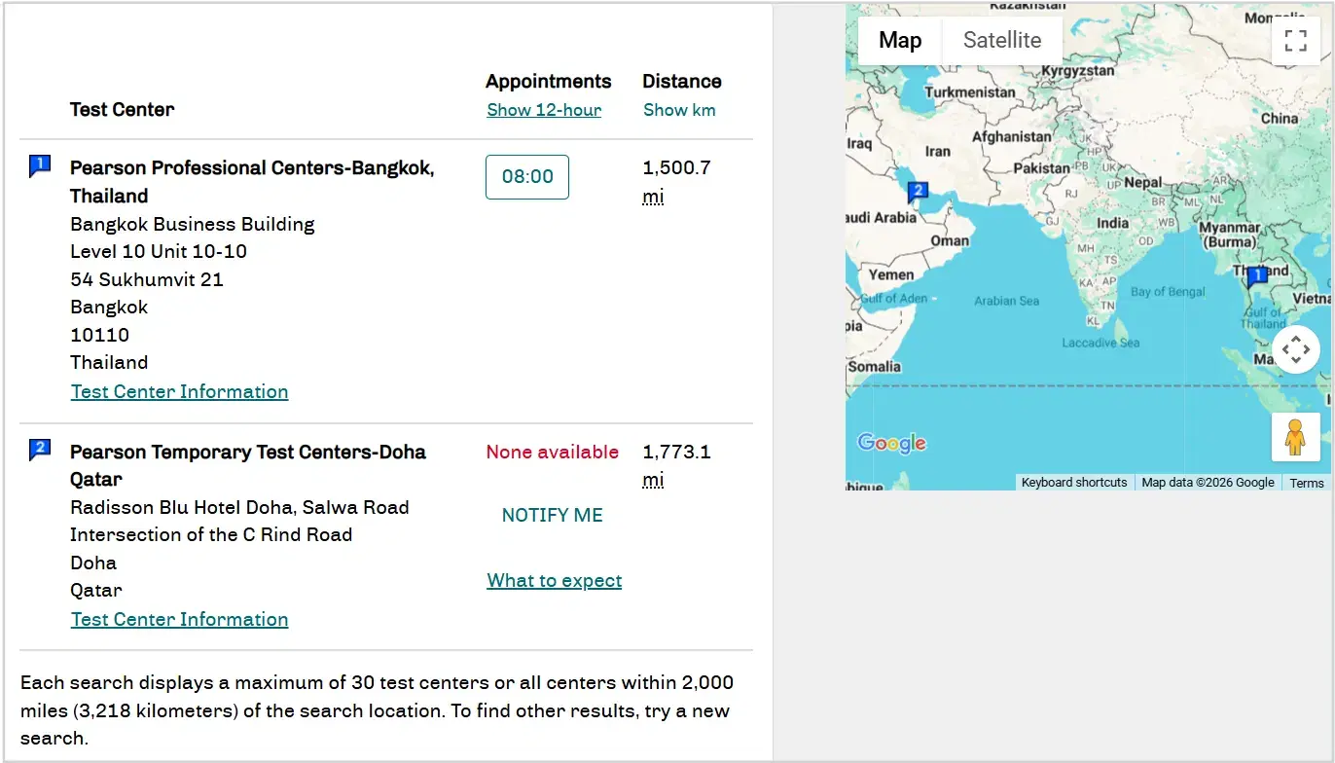Open map Keyboard shortcuts
Viewport: 1335px width, 763px height.
coord(1074,483)
